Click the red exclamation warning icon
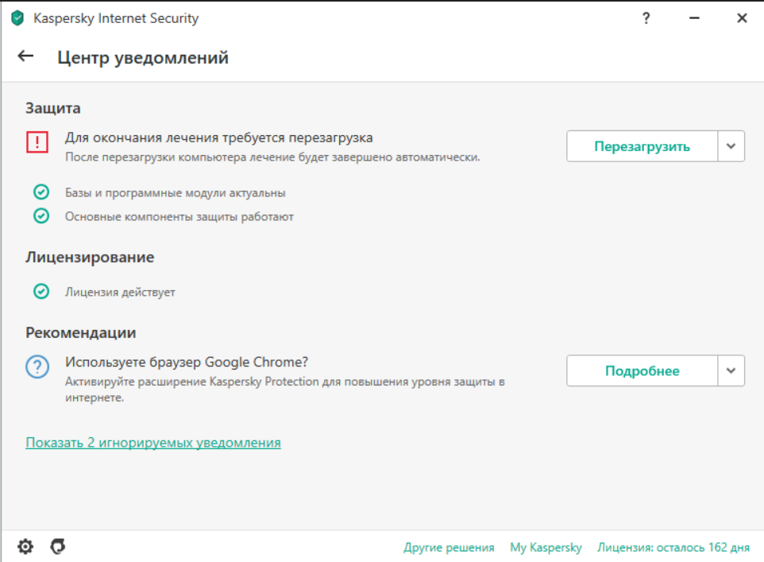Screen dimensions: 764x562 pos(37,142)
